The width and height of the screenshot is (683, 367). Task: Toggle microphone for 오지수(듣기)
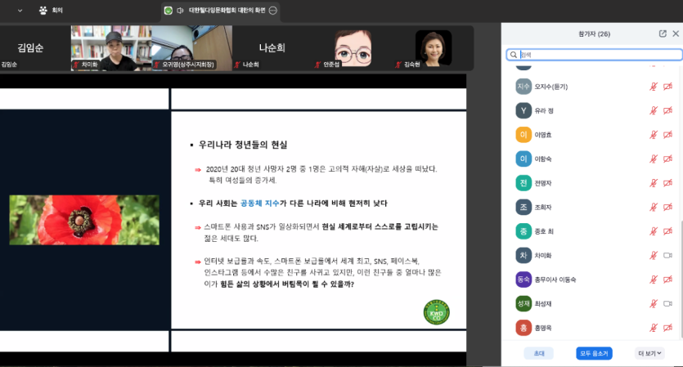click(x=654, y=86)
